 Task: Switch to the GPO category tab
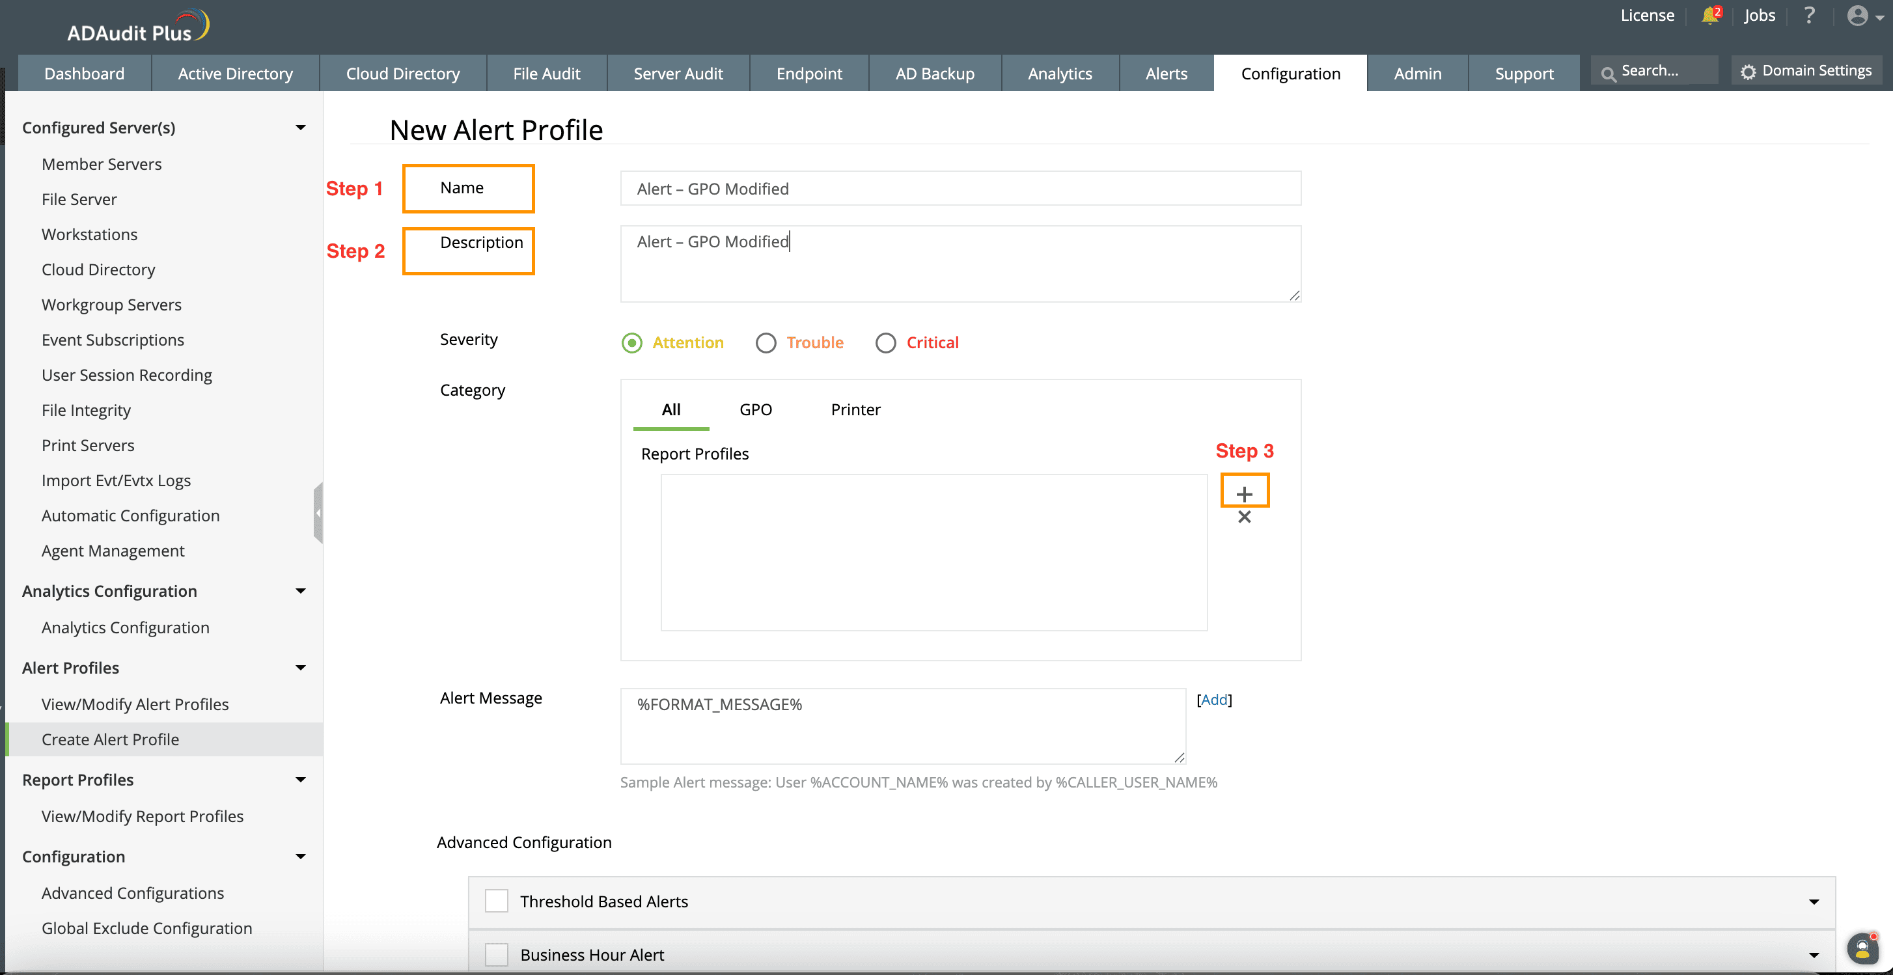click(755, 409)
